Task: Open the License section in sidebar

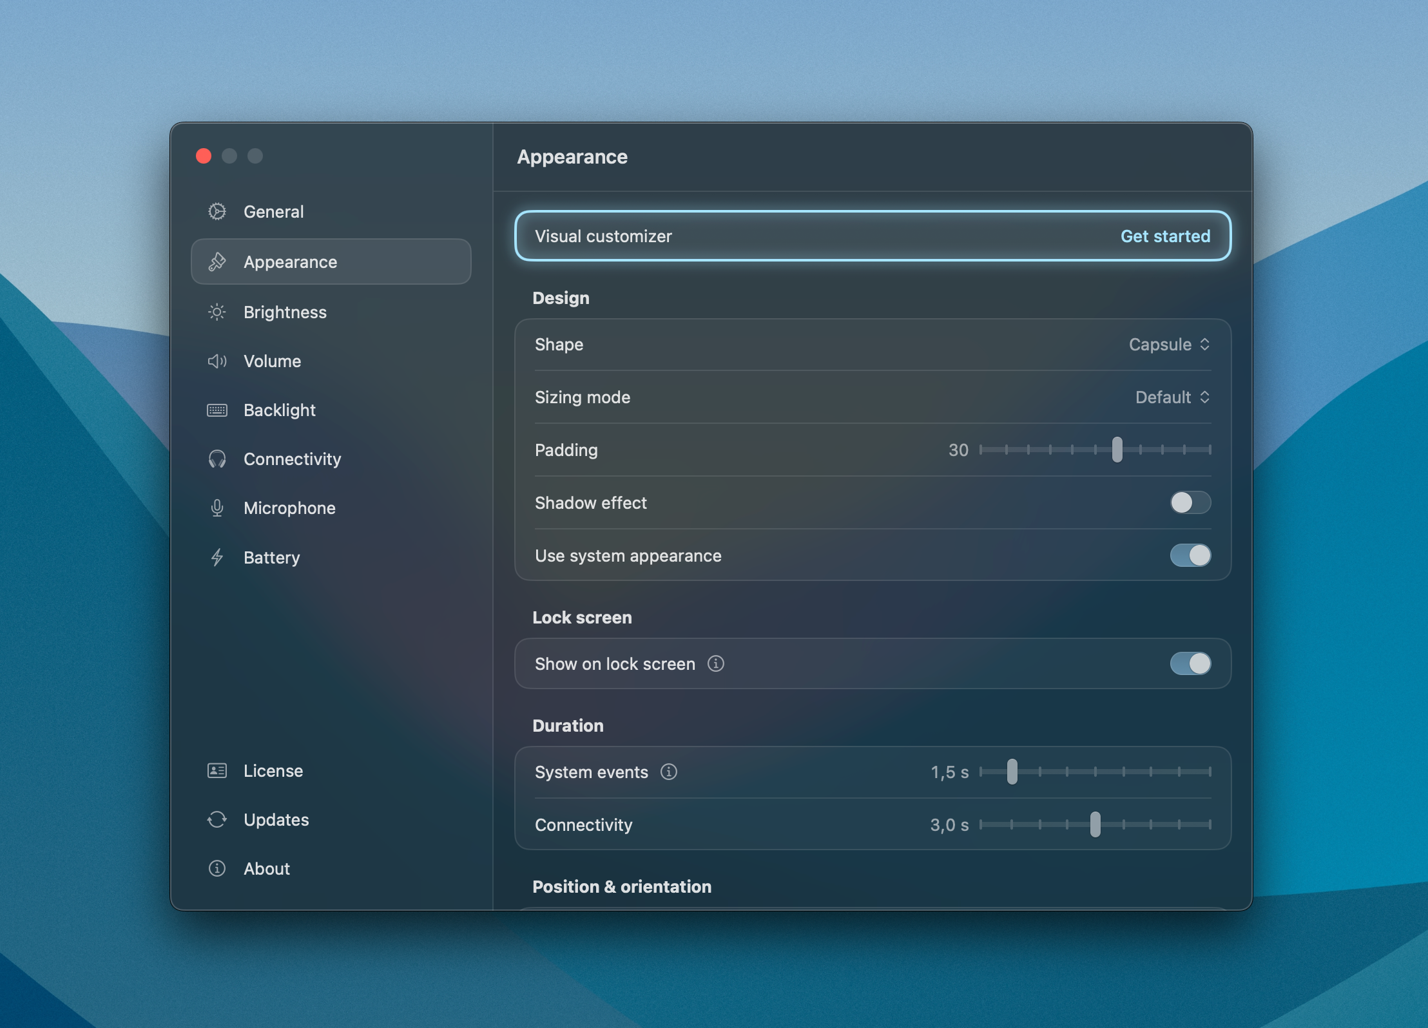Action: pos(273,771)
